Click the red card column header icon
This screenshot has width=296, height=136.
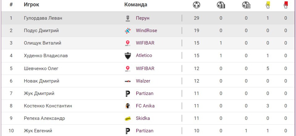coord(286,5)
